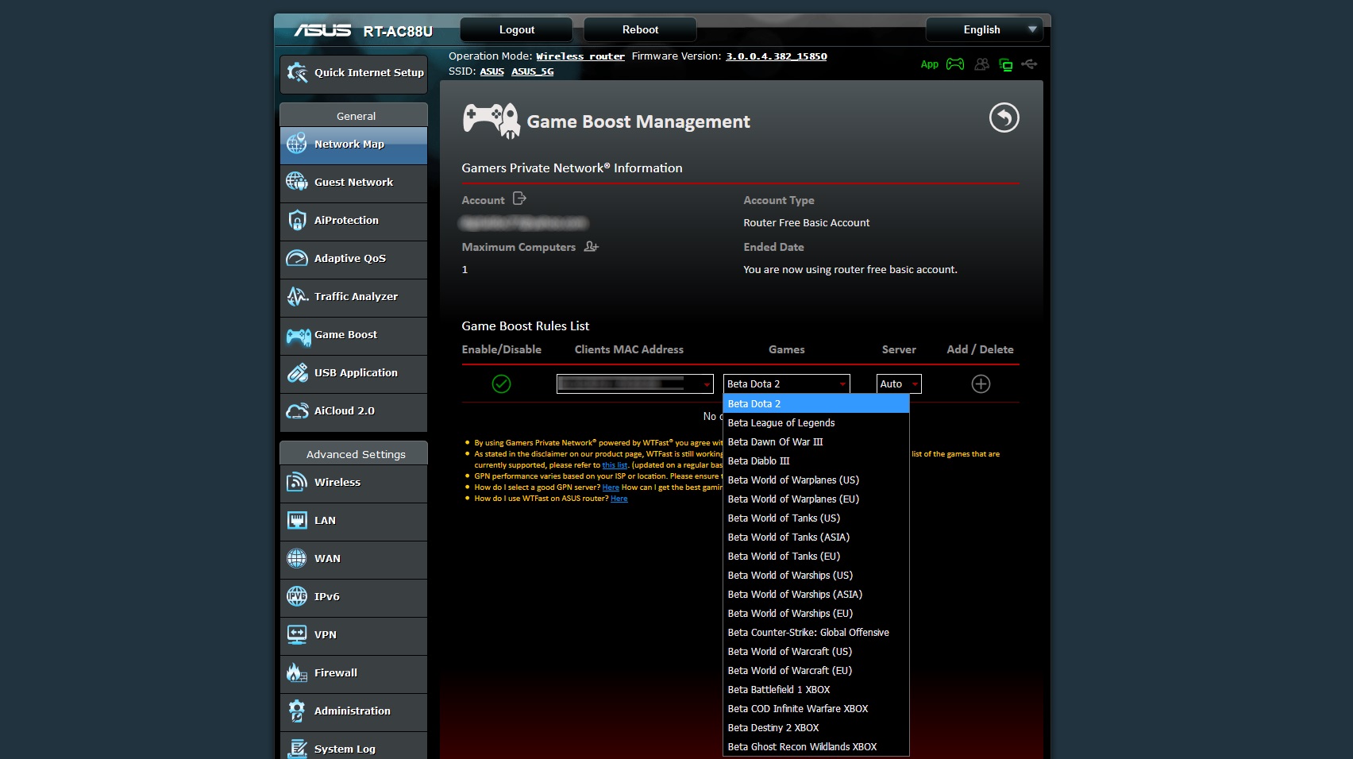This screenshot has height=759, width=1353.
Task: Select Beta World of Warcraft (US)
Action: tap(816, 652)
